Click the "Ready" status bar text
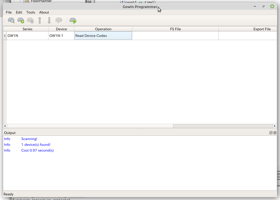 (8, 194)
